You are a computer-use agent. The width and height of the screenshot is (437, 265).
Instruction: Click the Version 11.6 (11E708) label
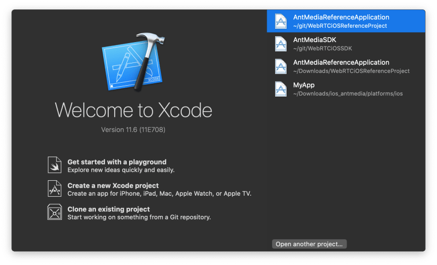click(x=133, y=130)
